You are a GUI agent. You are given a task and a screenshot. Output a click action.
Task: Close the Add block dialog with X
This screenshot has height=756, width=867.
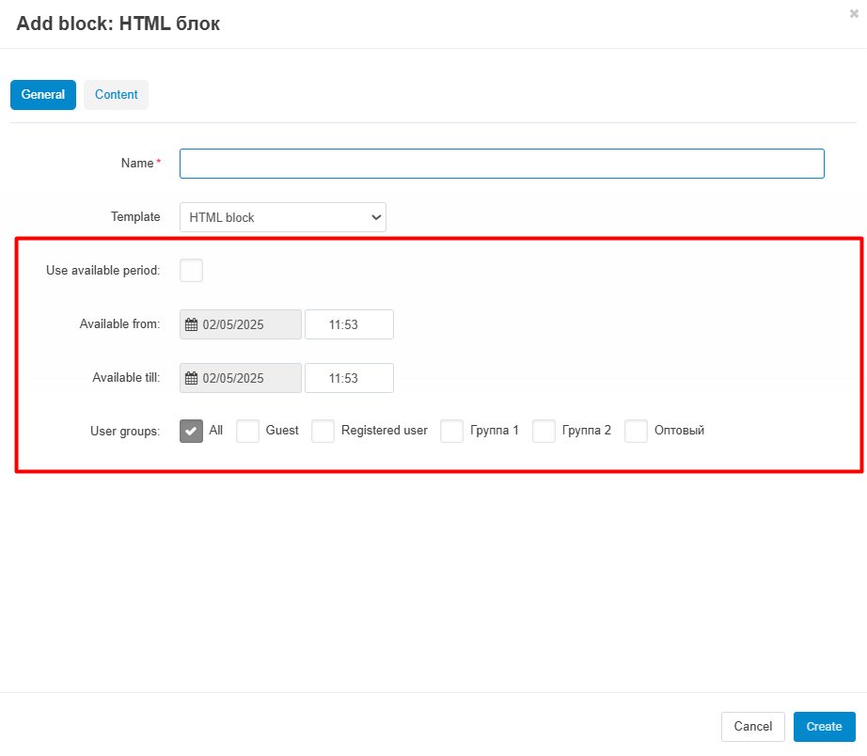point(854,14)
